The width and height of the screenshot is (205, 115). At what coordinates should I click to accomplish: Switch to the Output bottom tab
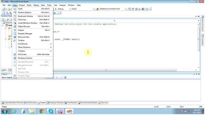(x=42, y=103)
